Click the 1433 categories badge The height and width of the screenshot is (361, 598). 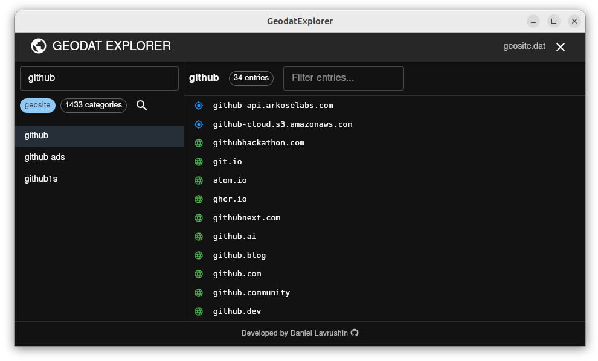click(x=94, y=105)
